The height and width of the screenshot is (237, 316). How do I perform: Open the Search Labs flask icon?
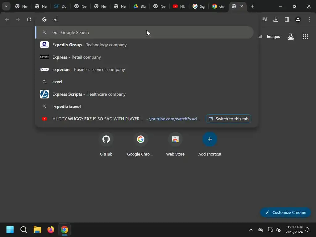coord(291,37)
